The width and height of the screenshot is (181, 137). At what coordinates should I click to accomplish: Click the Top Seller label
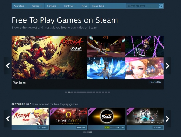point(19,82)
